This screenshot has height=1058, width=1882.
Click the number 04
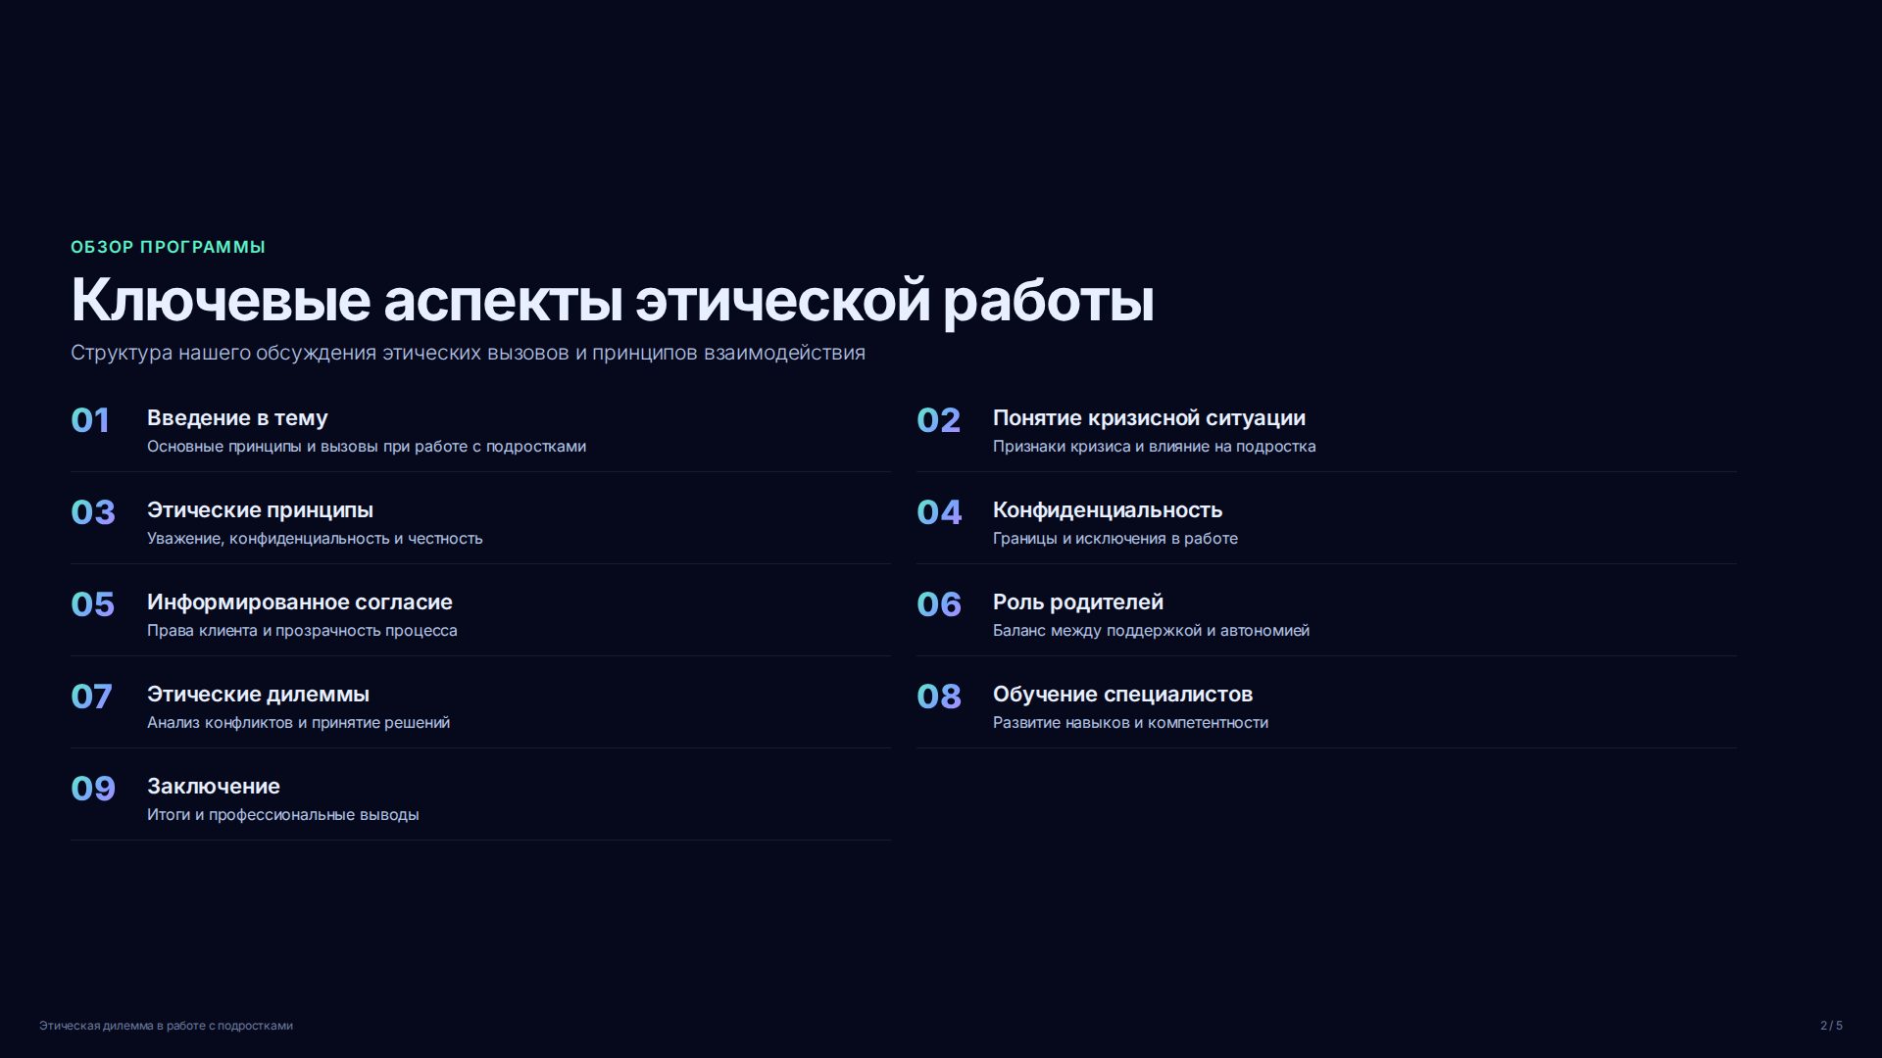[939, 512]
